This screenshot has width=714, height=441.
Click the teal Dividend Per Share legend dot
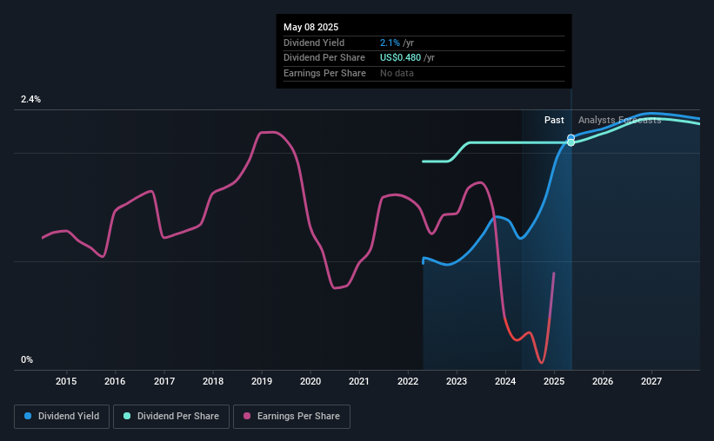(127, 416)
